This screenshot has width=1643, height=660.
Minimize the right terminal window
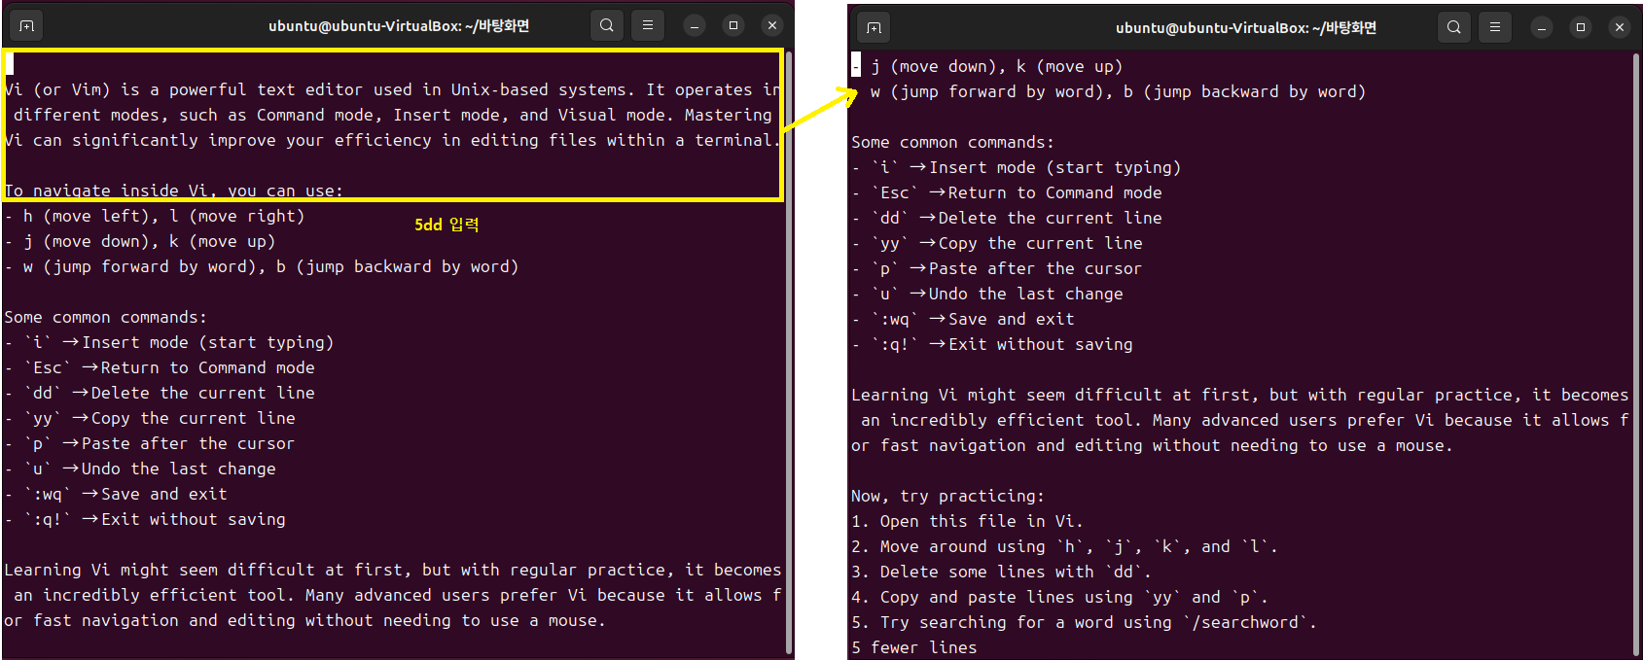click(1542, 27)
